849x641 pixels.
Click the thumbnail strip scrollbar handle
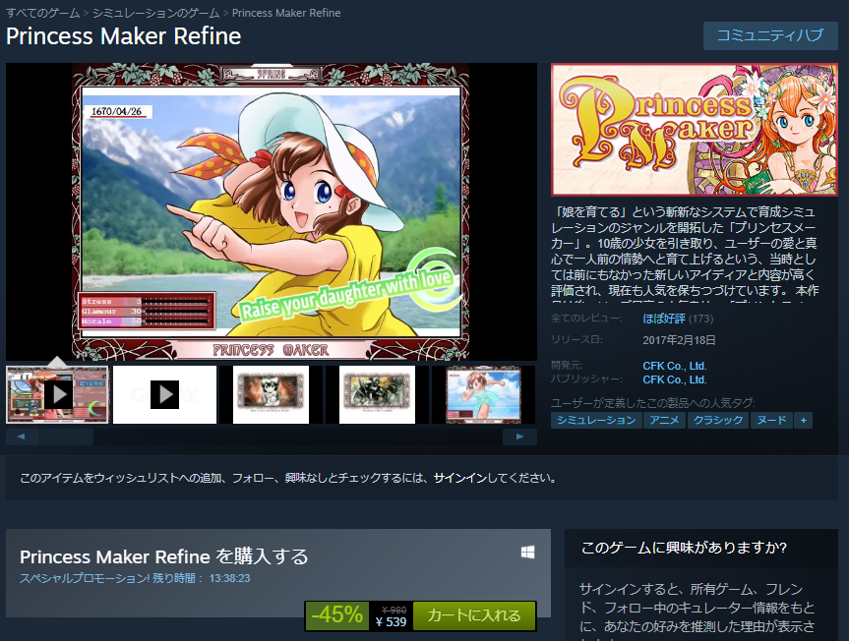point(67,437)
